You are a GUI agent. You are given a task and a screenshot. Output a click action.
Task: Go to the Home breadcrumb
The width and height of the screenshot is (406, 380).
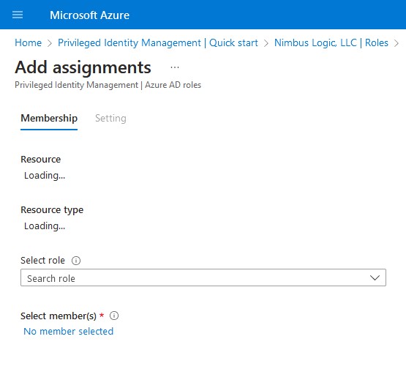28,42
